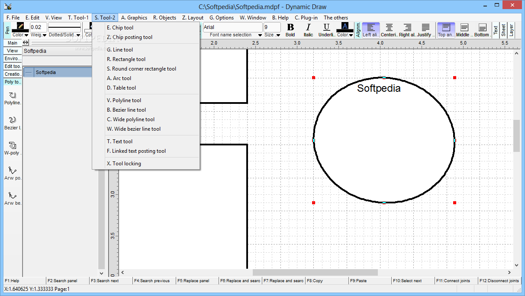This screenshot has width=525, height=296.
Task: Enable Left align text alignment
Action: [371, 29]
